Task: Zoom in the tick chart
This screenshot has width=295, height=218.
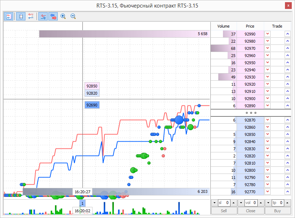Action: click(63, 16)
